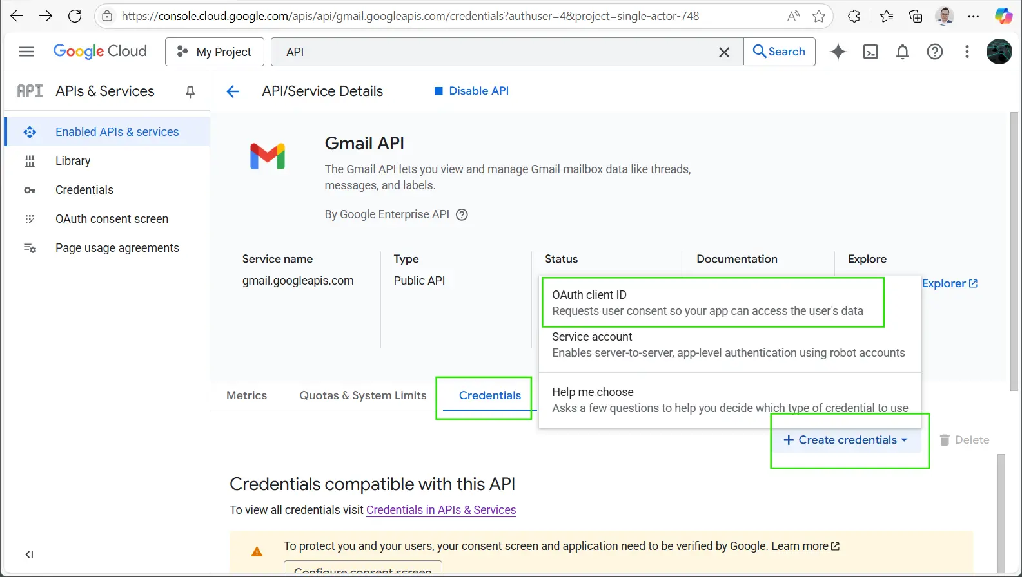Clear the search box with the X
Screen dimensions: 1022x577
[724, 52]
